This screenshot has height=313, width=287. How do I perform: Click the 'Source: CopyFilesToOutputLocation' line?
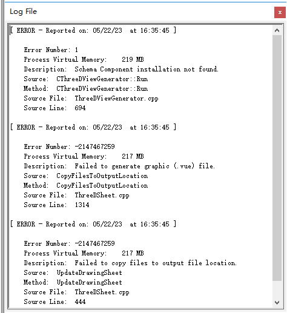86,176
